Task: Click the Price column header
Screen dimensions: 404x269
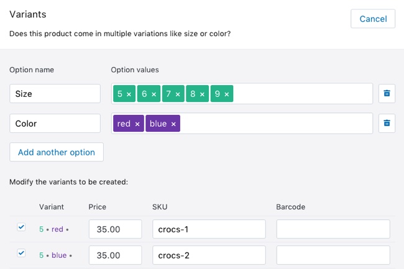Action: (x=97, y=207)
